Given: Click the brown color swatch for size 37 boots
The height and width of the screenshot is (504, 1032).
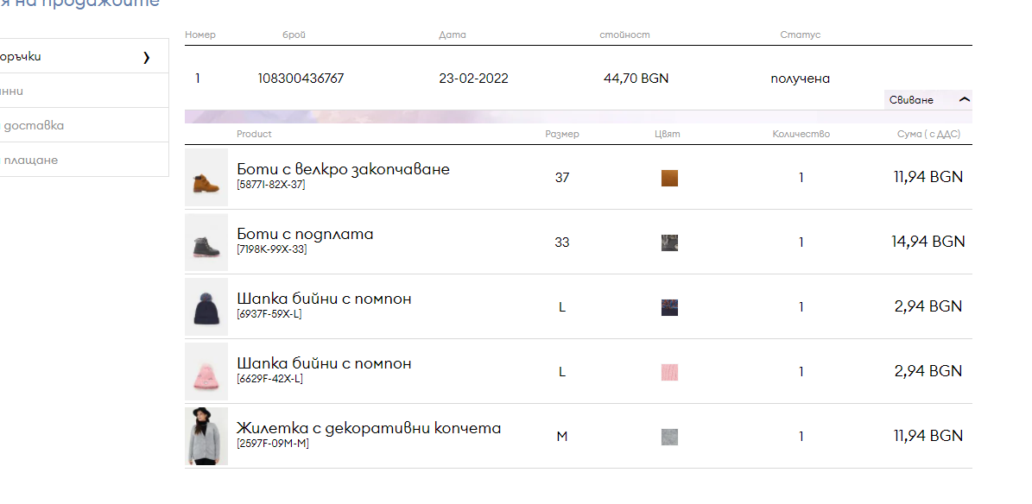Looking at the screenshot, I should click(x=669, y=178).
